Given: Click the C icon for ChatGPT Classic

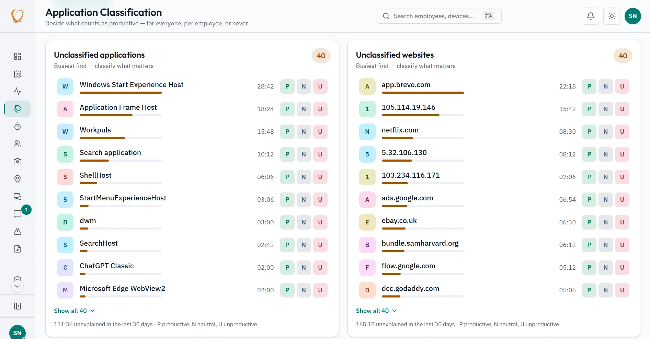Looking at the screenshot, I should coord(65,268).
